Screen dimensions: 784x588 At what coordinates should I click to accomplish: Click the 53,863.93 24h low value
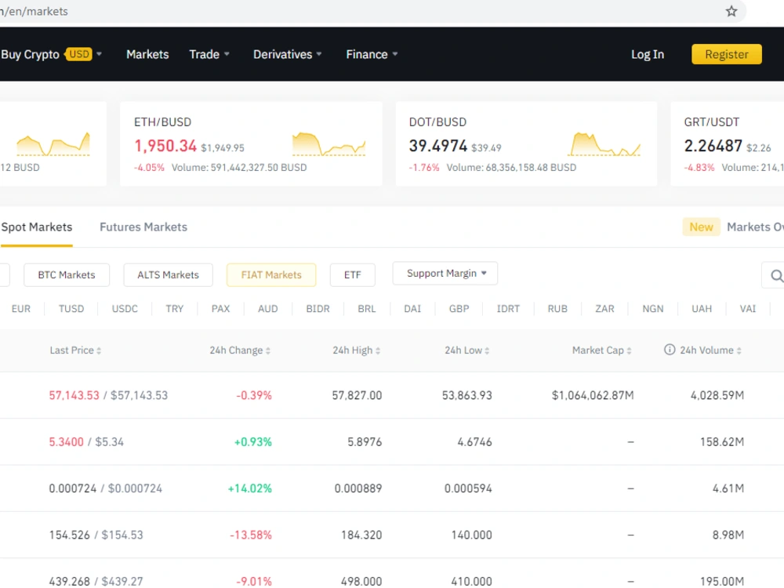[x=467, y=395]
